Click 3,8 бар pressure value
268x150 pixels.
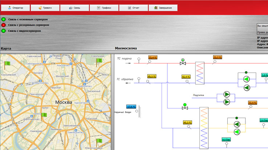[x=265, y=75]
